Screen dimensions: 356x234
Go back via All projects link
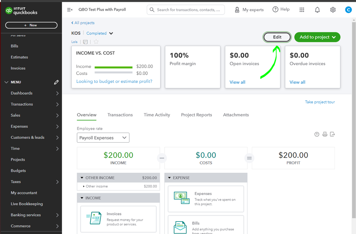tap(83, 23)
